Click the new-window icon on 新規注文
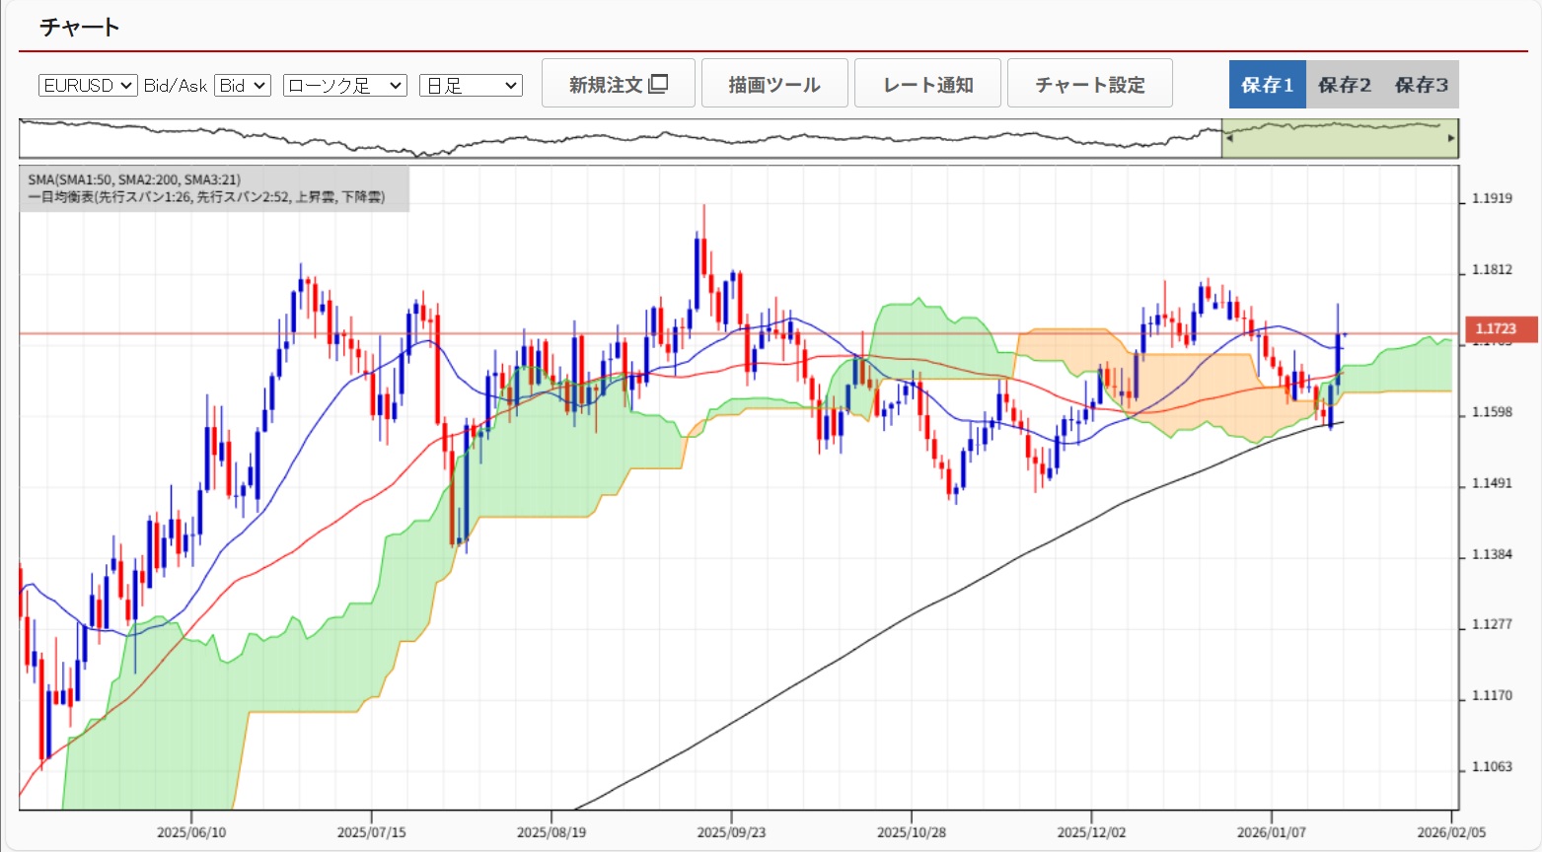The height and width of the screenshot is (852, 1542). 658,84
